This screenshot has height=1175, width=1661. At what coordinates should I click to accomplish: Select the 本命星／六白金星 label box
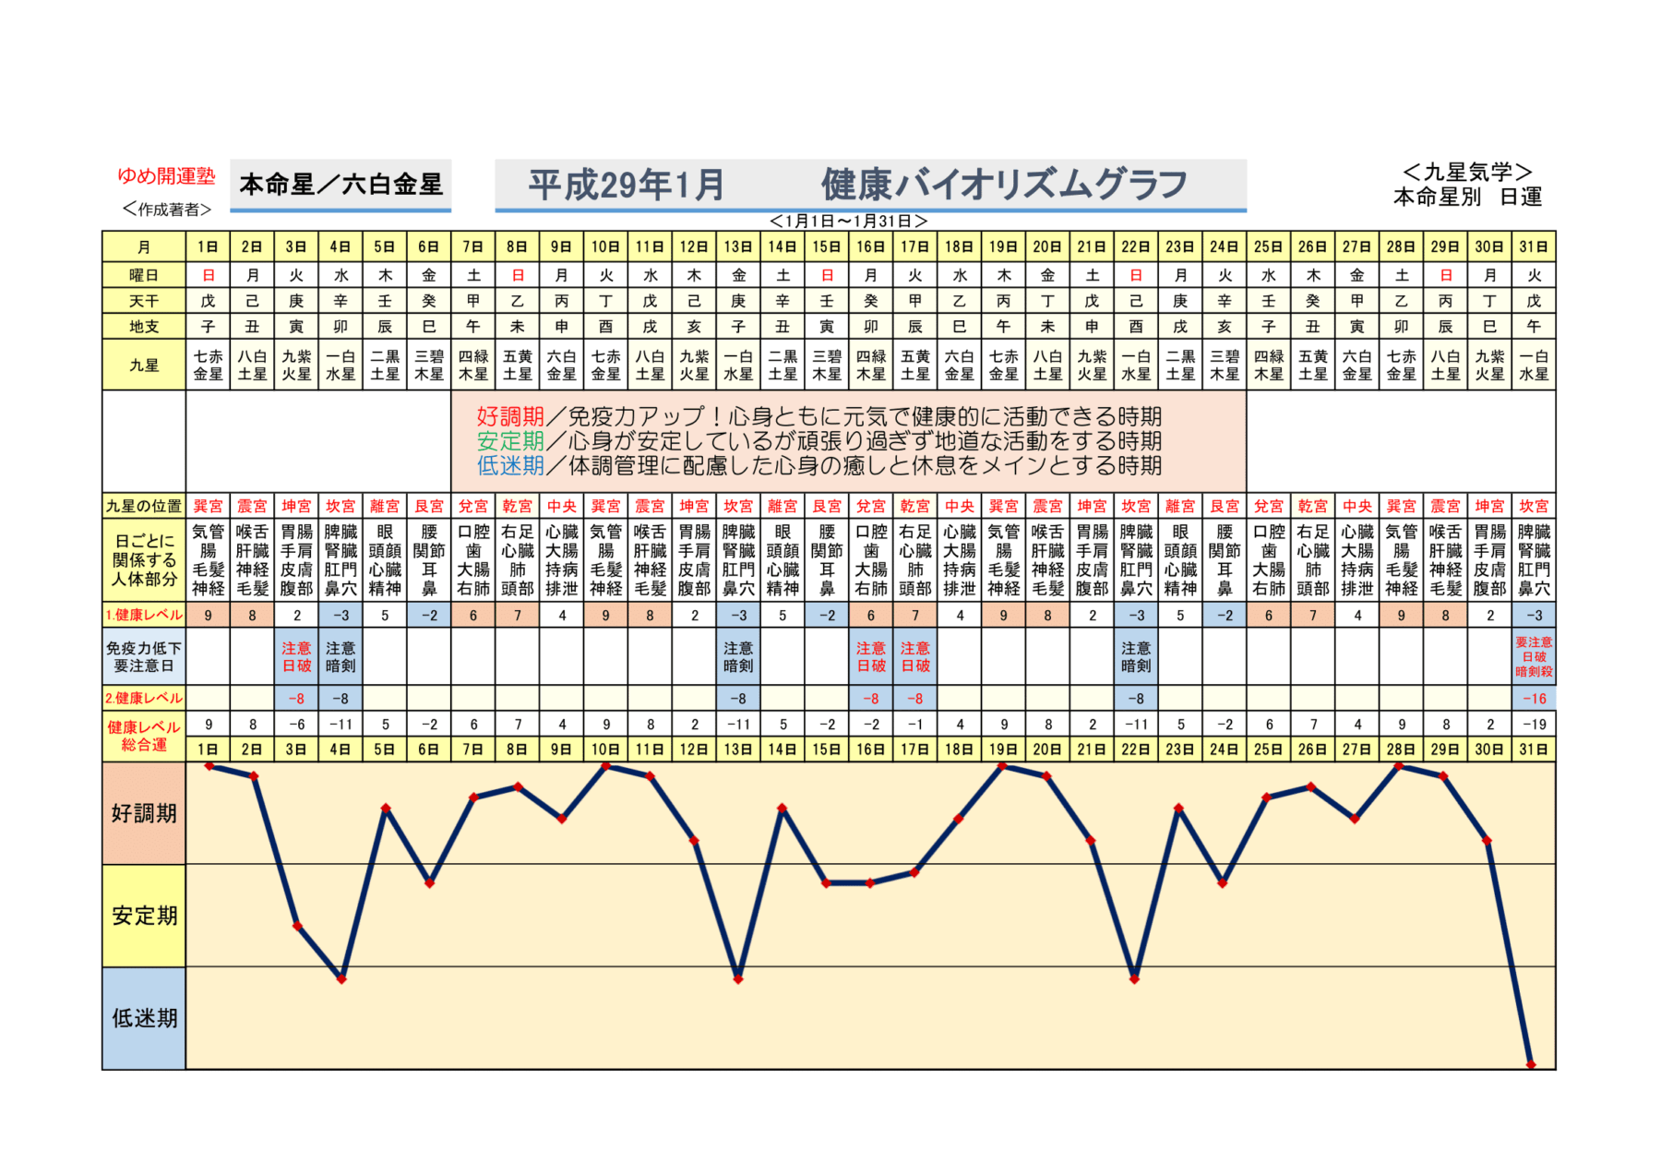341,185
